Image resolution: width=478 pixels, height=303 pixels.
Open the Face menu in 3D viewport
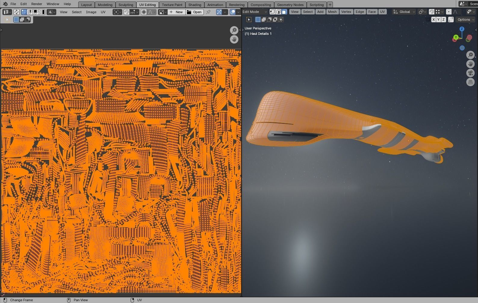(372, 12)
